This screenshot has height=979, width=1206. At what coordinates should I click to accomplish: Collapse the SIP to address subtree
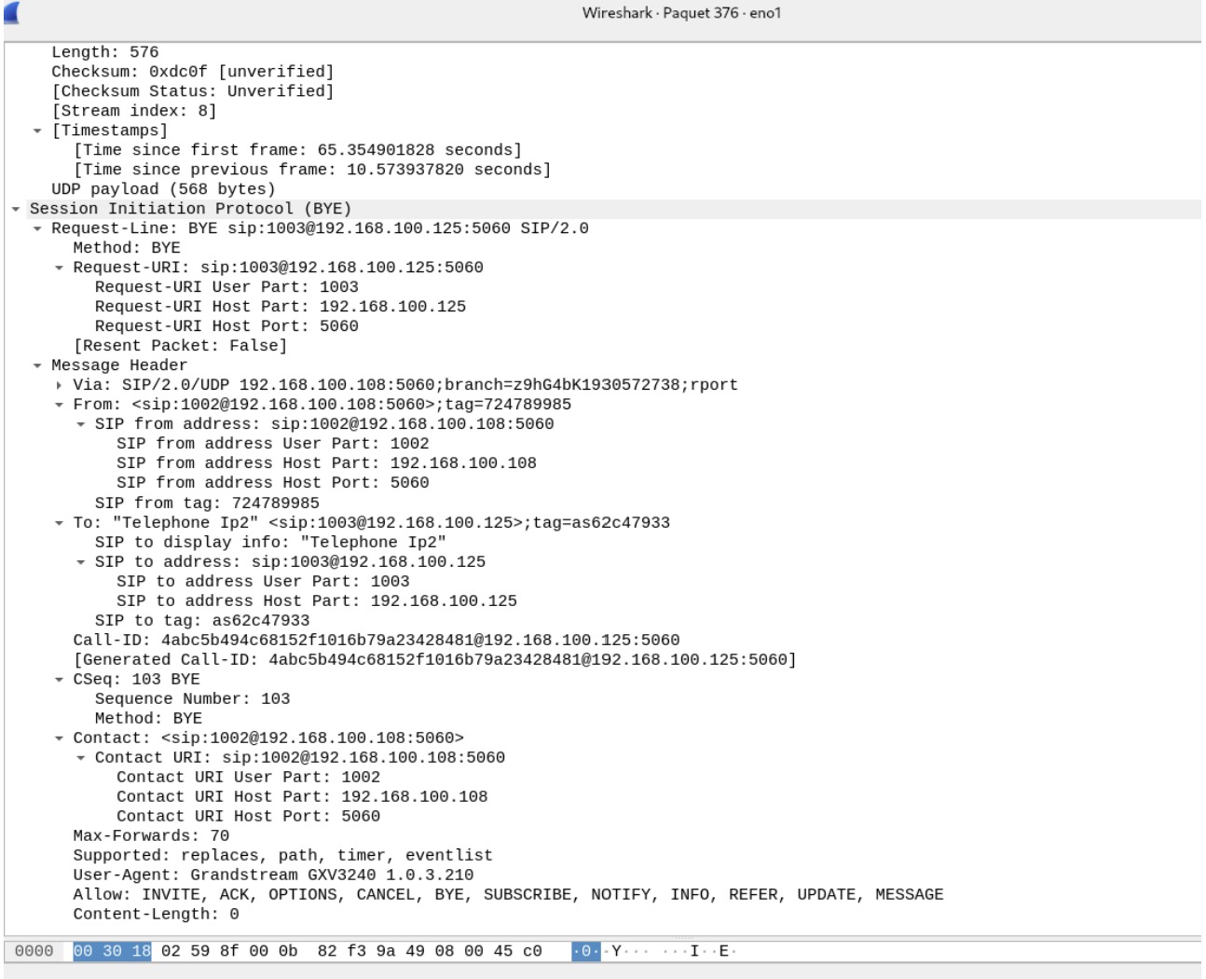pos(80,562)
